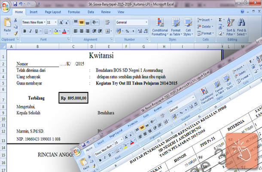Image resolution: width=262 pixels, height=172 pixels.
Task: Open Fill options in Editing group
Action: [220, 27]
